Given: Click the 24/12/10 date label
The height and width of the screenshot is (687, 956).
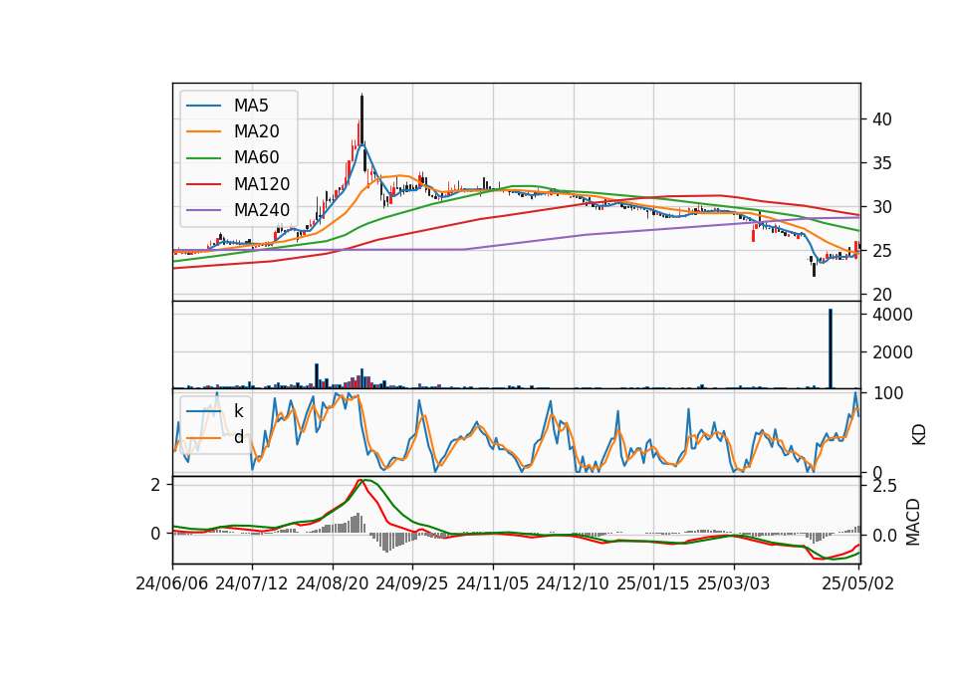Looking at the screenshot, I should pyautogui.click(x=573, y=583).
